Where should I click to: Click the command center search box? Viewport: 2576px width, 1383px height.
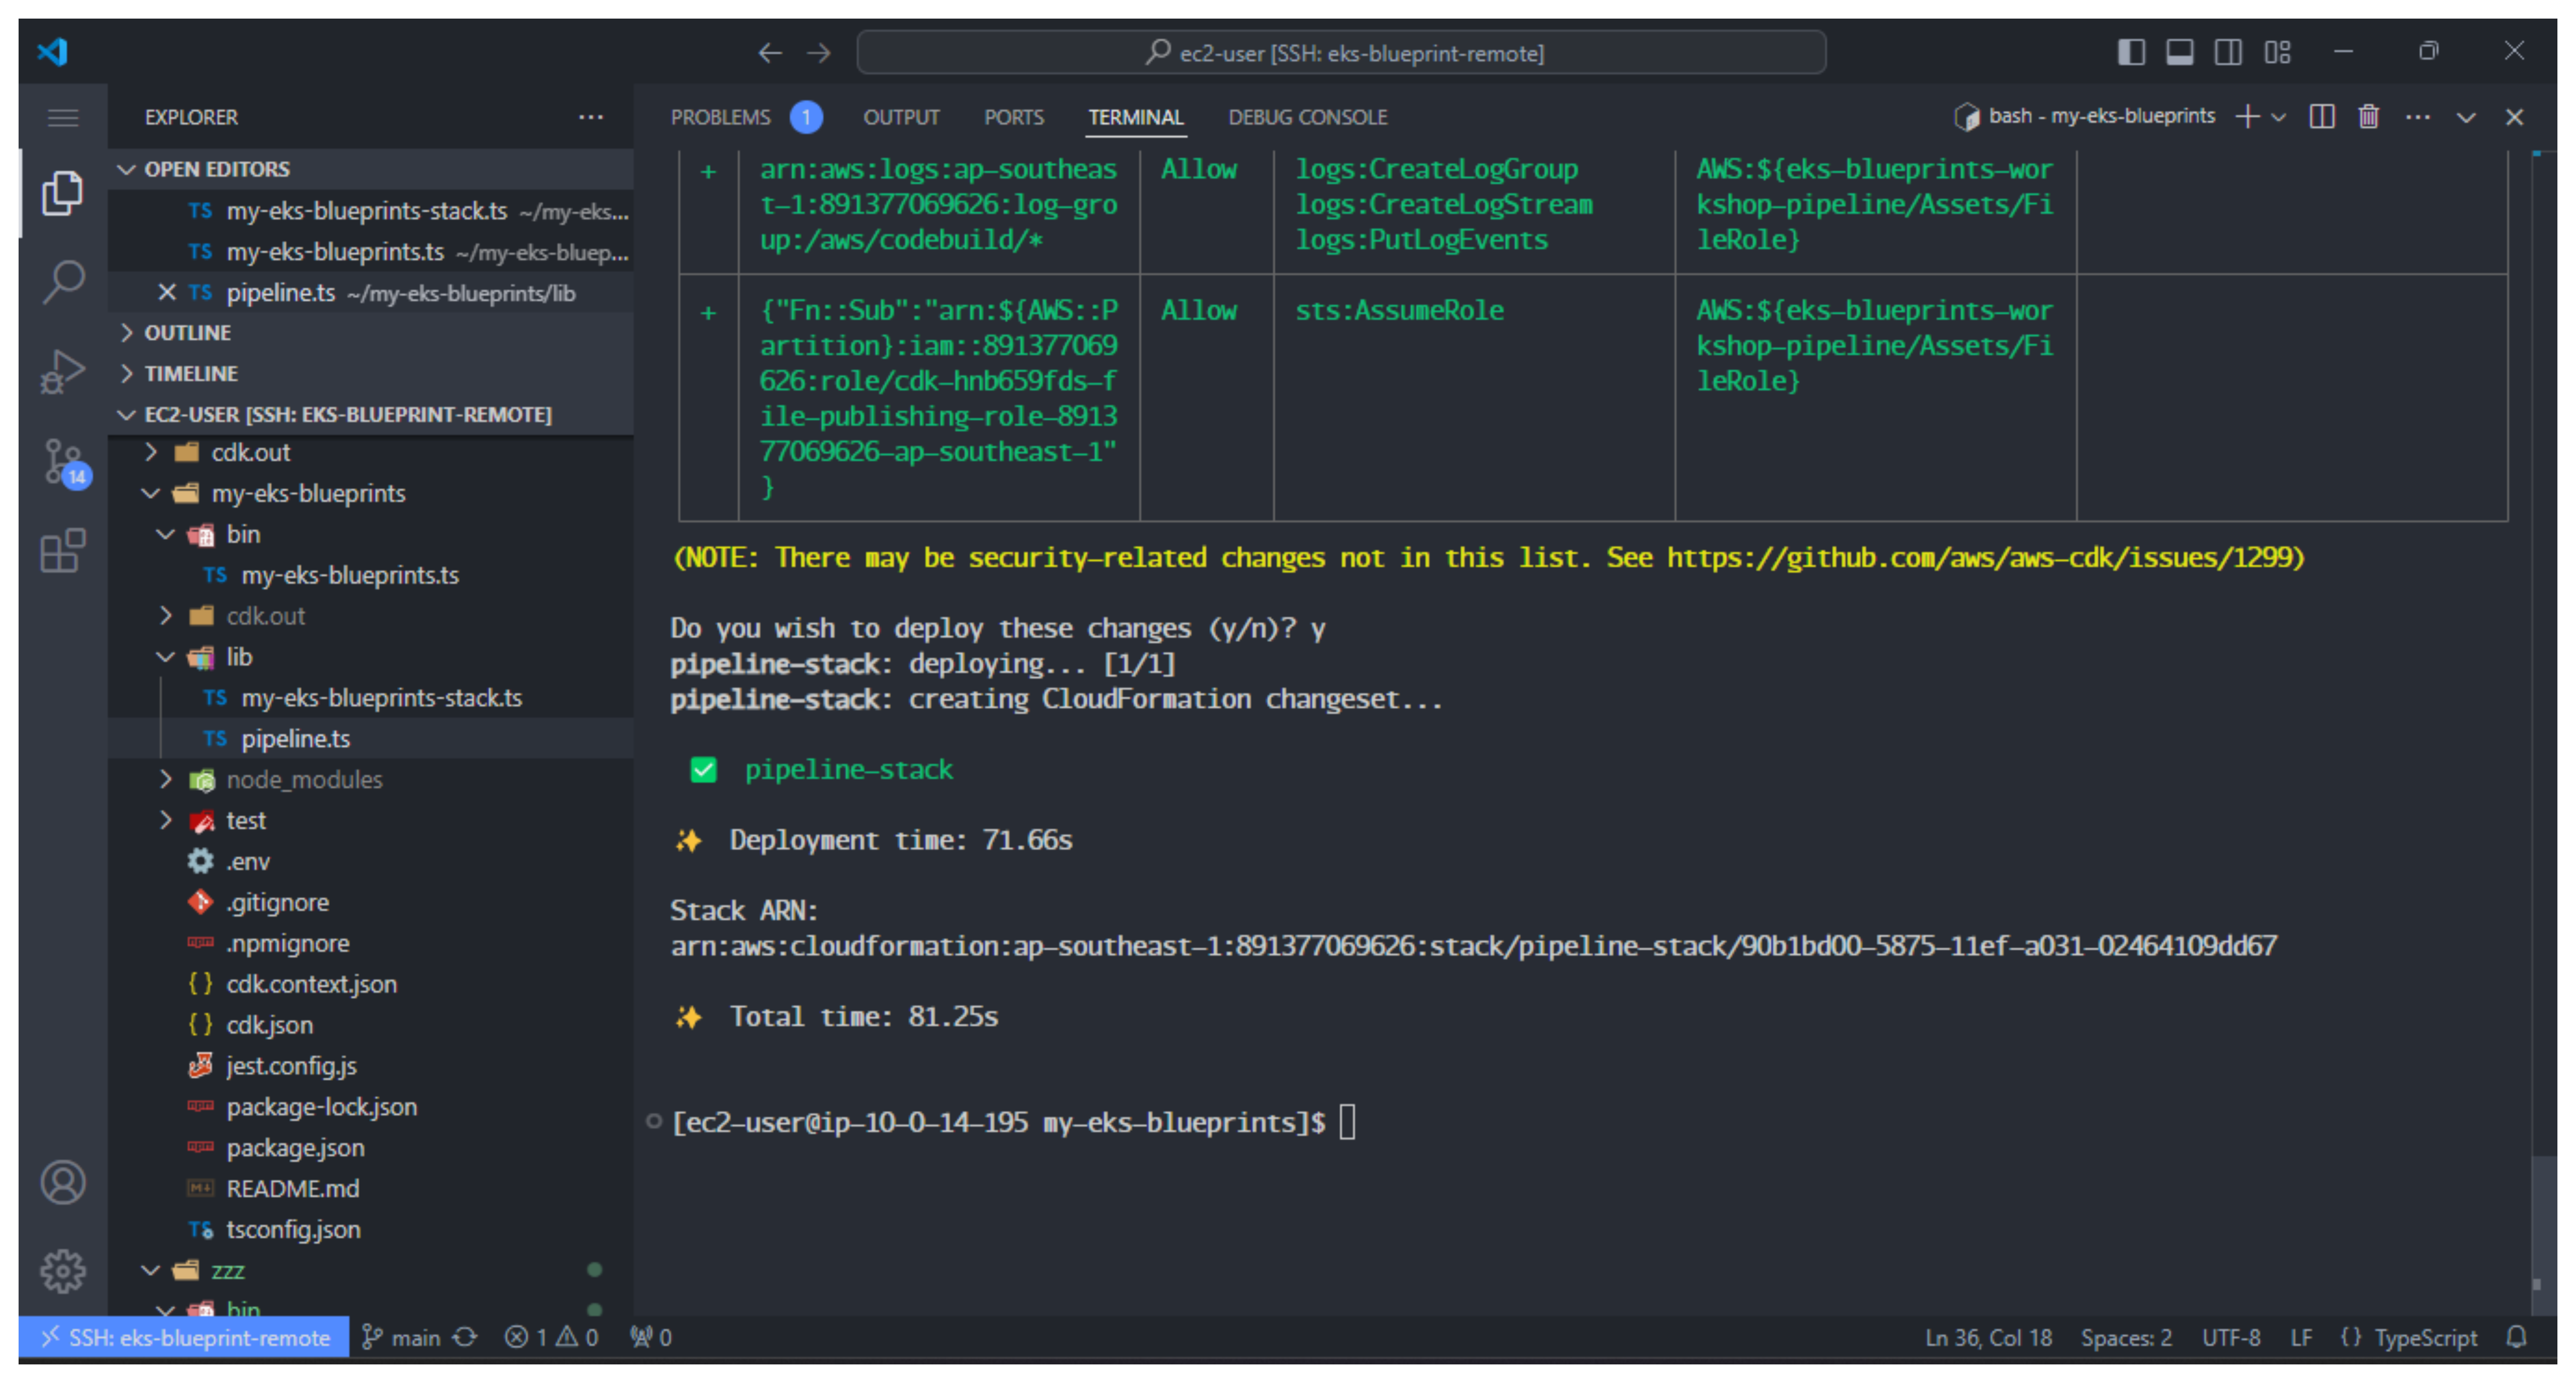point(1341,52)
